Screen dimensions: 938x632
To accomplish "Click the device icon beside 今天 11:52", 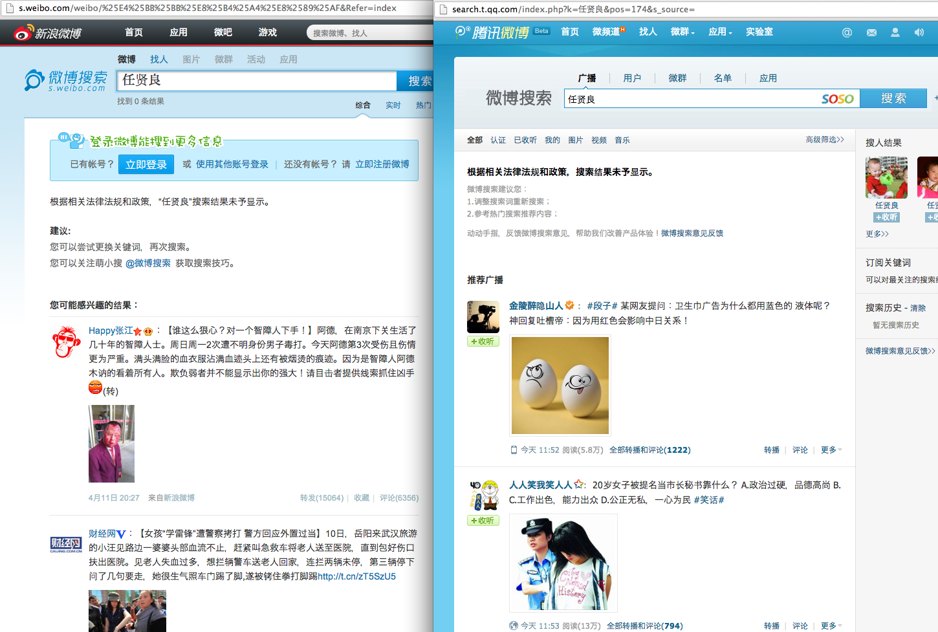I will [x=514, y=450].
